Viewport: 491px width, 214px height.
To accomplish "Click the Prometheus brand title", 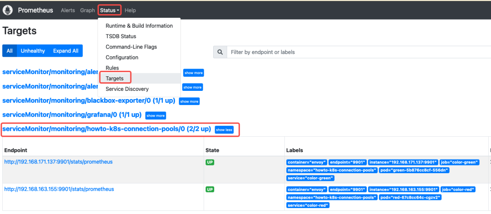I will pos(35,10).
